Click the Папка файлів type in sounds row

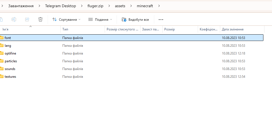coord(73,69)
